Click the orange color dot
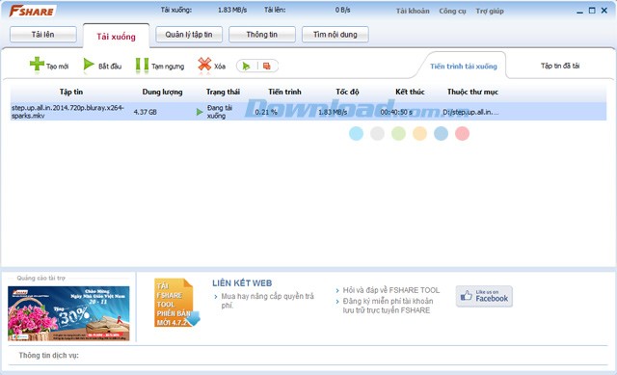Viewport: 617px width, 375px height. point(420,133)
